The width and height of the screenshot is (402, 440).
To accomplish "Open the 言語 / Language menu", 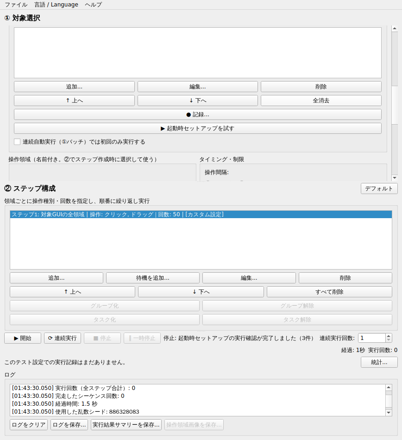I will tap(57, 5).
